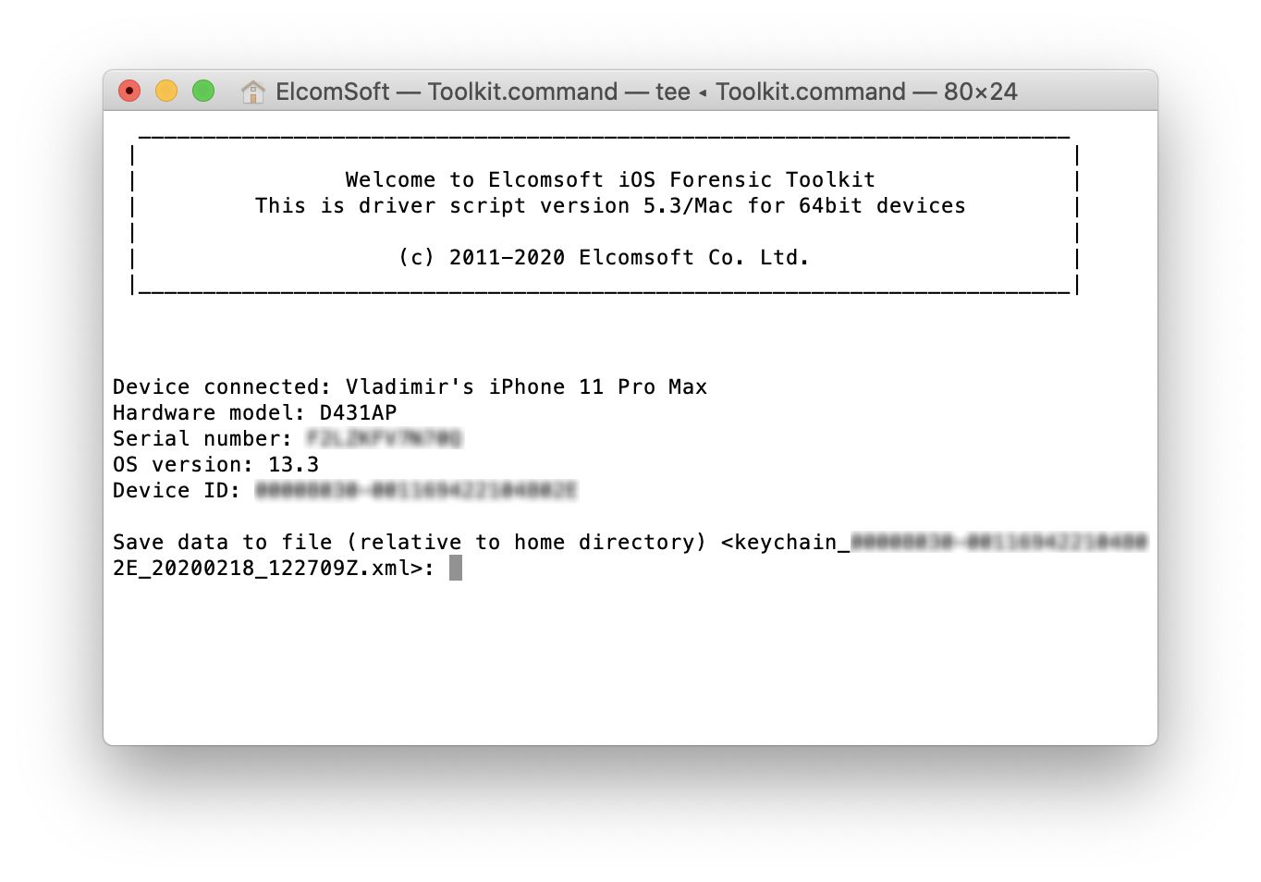Click the 80×24 size in title bar
This screenshot has width=1261, height=882.
click(980, 92)
